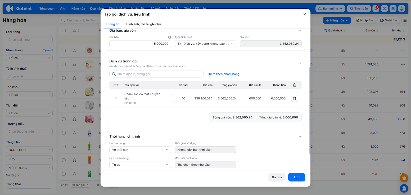Open the help question mark icon
Viewport: 411px width, 195px height.
point(384,8)
